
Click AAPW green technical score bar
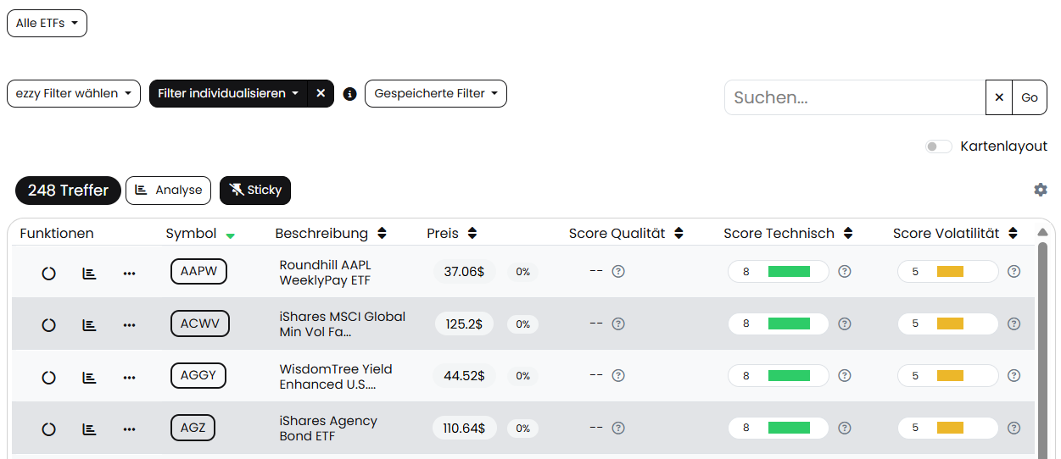(x=789, y=272)
